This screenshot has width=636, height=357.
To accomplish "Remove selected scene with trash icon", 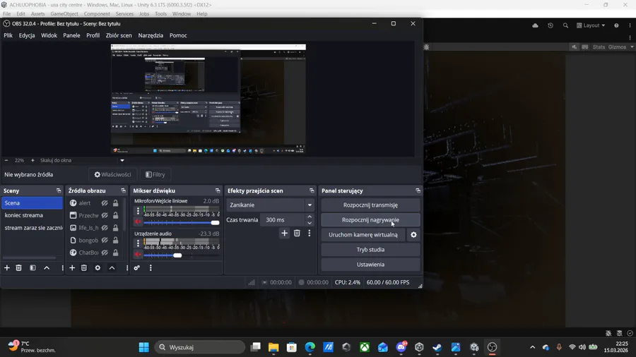I will (18, 268).
